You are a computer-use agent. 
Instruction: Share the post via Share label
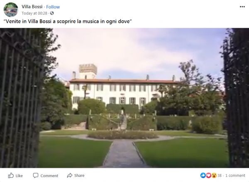(79, 175)
